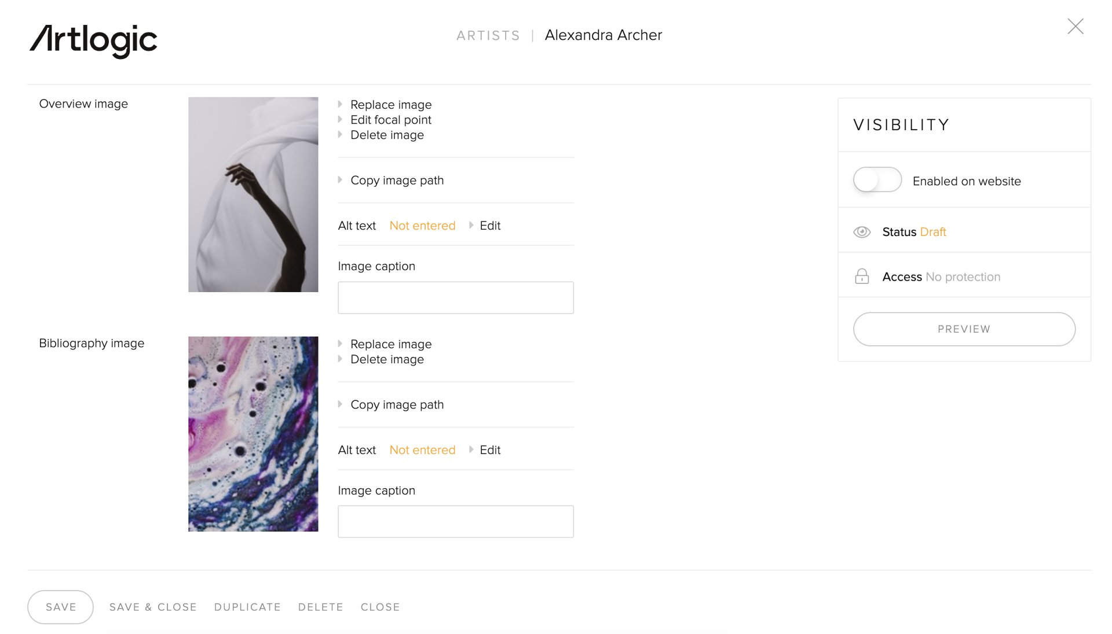Copy image path of the Bibliography image
Viewport: 1112px width, 634px height.
point(397,405)
